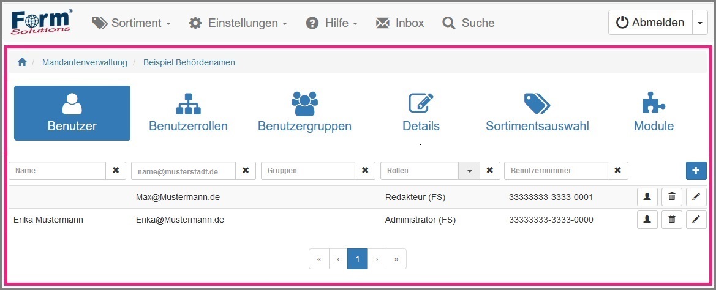Image resolution: width=716 pixels, height=290 pixels.
Task: Open the Sortimentsauswahl tab
Action: coord(537,113)
